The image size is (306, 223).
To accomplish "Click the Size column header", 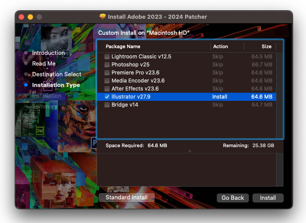I will (x=266, y=46).
